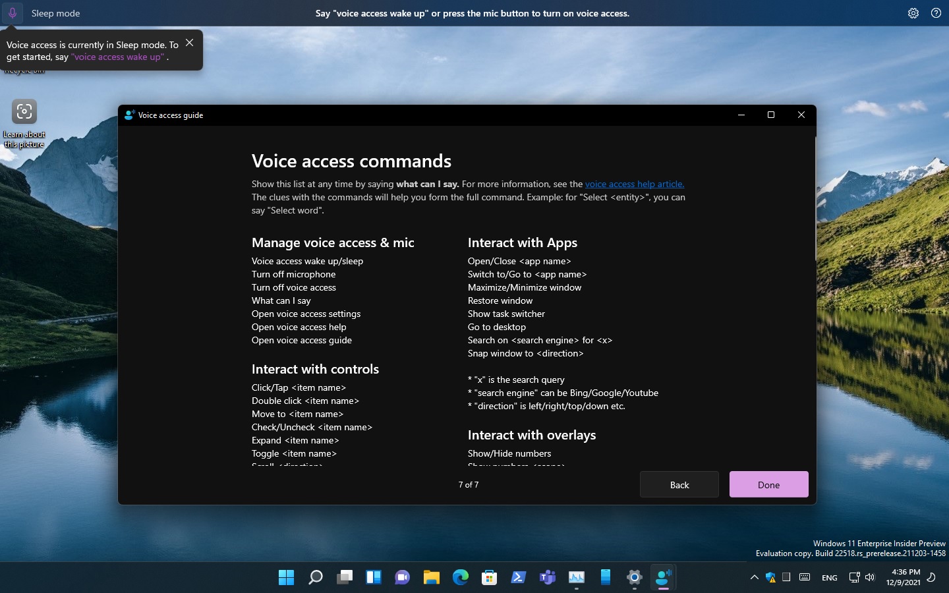The height and width of the screenshot is (593, 949).
Task: Open voice access help via question mark icon
Action: (x=936, y=13)
